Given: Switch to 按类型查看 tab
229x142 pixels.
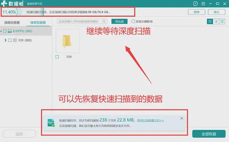Looking at the screenshot, I should [38, 23].
